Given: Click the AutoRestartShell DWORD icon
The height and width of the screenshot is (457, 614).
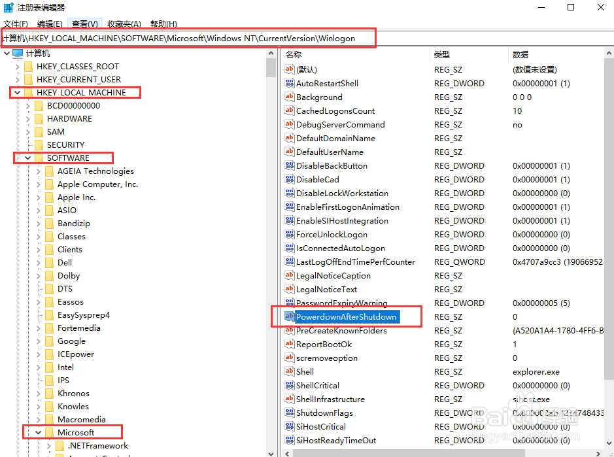Looking at the screenshot, I should click(x=289, y=83).
